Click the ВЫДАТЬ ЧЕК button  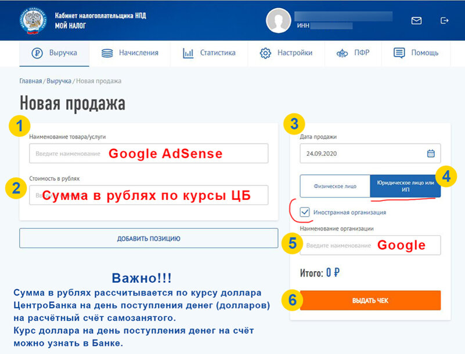coord(370,301)
